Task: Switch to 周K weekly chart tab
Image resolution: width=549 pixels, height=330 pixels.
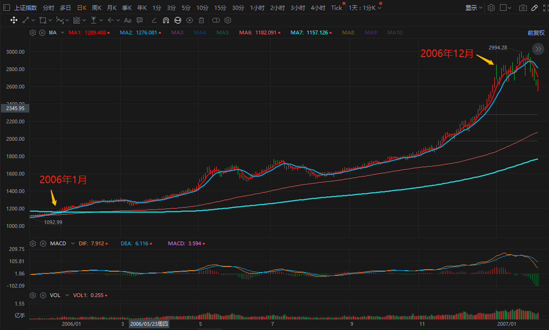Action: [96, 8]
